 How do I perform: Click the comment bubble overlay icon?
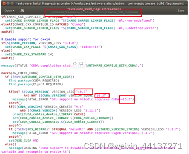(81, 64)
